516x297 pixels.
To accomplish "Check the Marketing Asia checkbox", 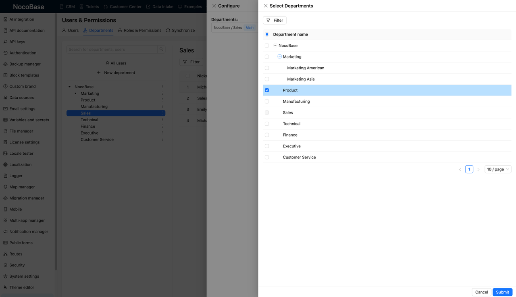I will coord(267,79).
